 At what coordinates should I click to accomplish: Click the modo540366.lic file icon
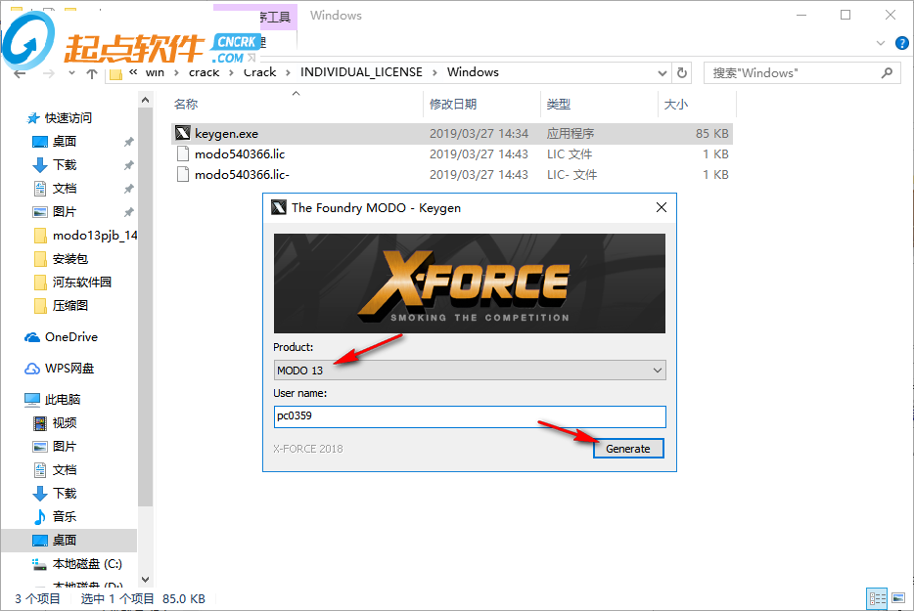coord(182,153)
